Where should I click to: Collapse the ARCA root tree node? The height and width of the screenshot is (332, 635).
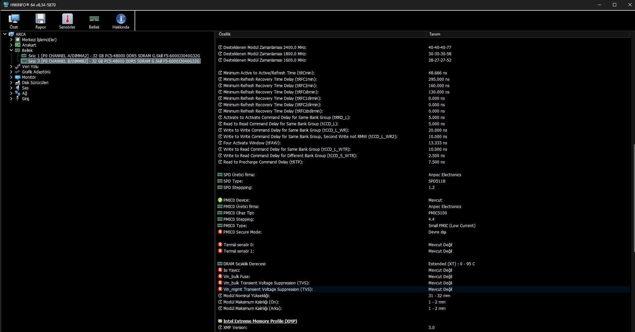point(5,34)
